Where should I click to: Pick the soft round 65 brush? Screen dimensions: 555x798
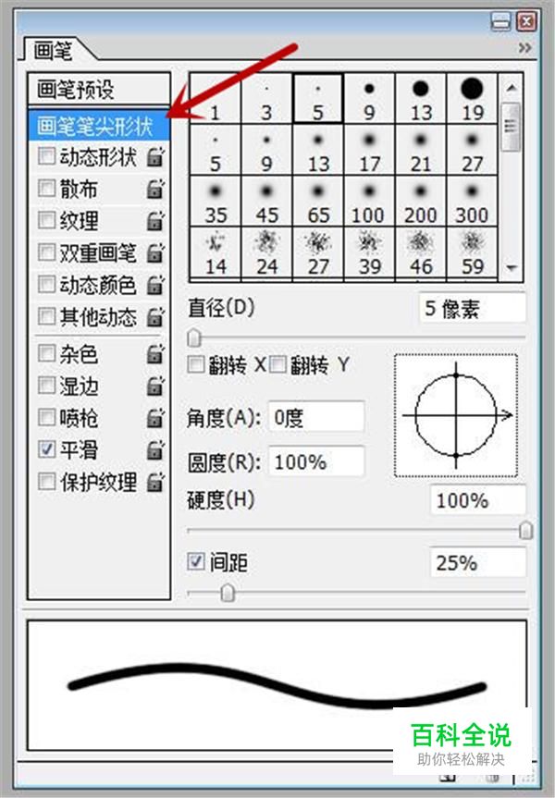318,202
